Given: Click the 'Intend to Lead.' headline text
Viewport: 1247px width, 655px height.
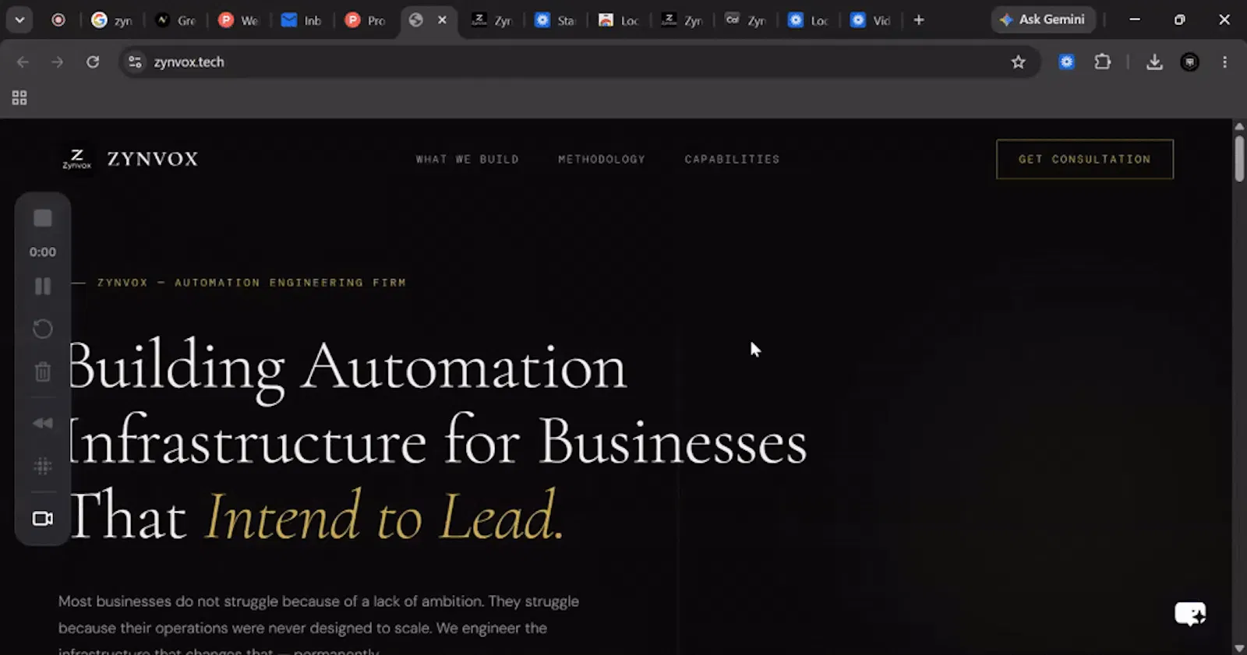Looking at the screenshot, I should [x=384, y=516].
